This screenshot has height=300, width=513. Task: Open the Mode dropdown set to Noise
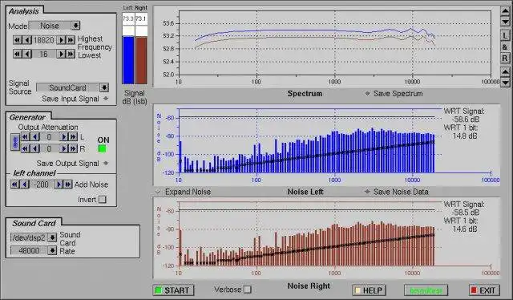tap(55, 26)
